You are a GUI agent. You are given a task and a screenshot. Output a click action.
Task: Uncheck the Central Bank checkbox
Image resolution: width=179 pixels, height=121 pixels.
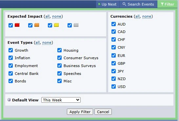click(10, 74)
